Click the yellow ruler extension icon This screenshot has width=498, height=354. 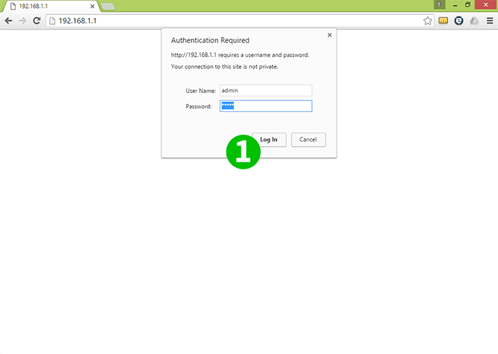443,21
